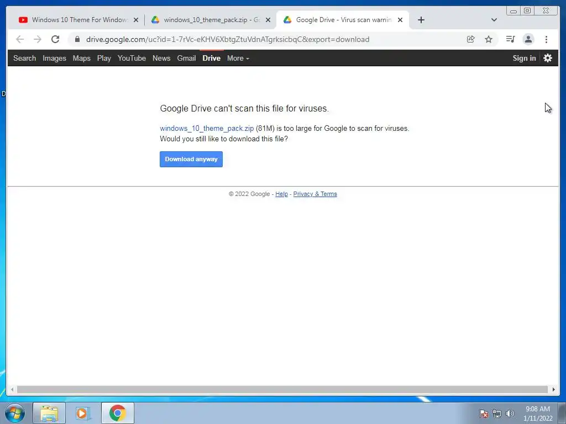Close the Virus scan warning tab
The image size is (566, 424).
pos(400,20)
